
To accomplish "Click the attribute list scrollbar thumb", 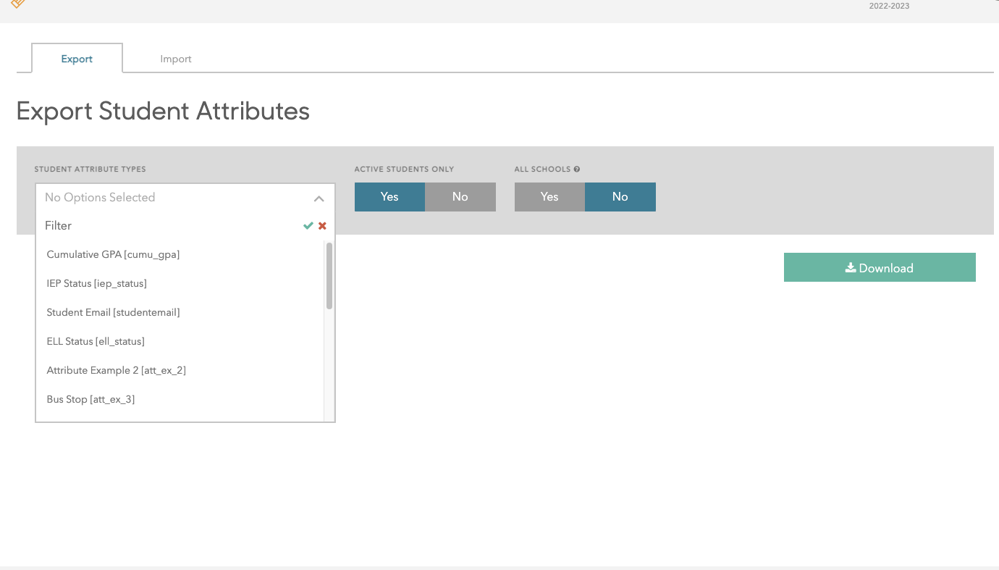I will (x=329, y=276).
